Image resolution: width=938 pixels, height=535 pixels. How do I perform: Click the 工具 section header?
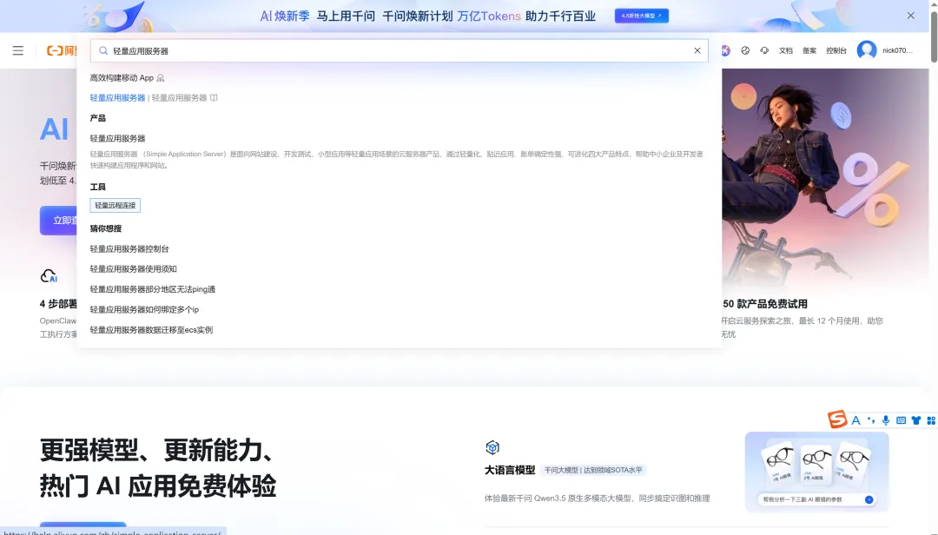[x=97, y=187]
